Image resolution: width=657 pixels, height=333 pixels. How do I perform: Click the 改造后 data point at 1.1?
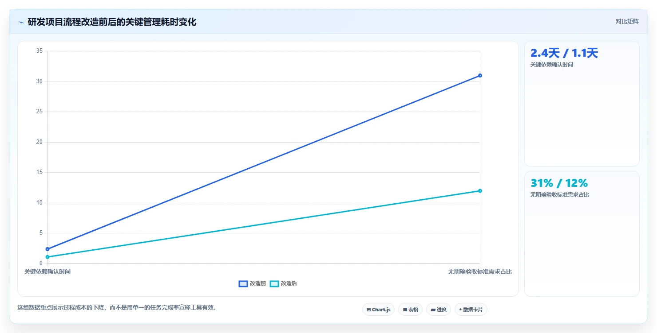[x=47, y=257]
